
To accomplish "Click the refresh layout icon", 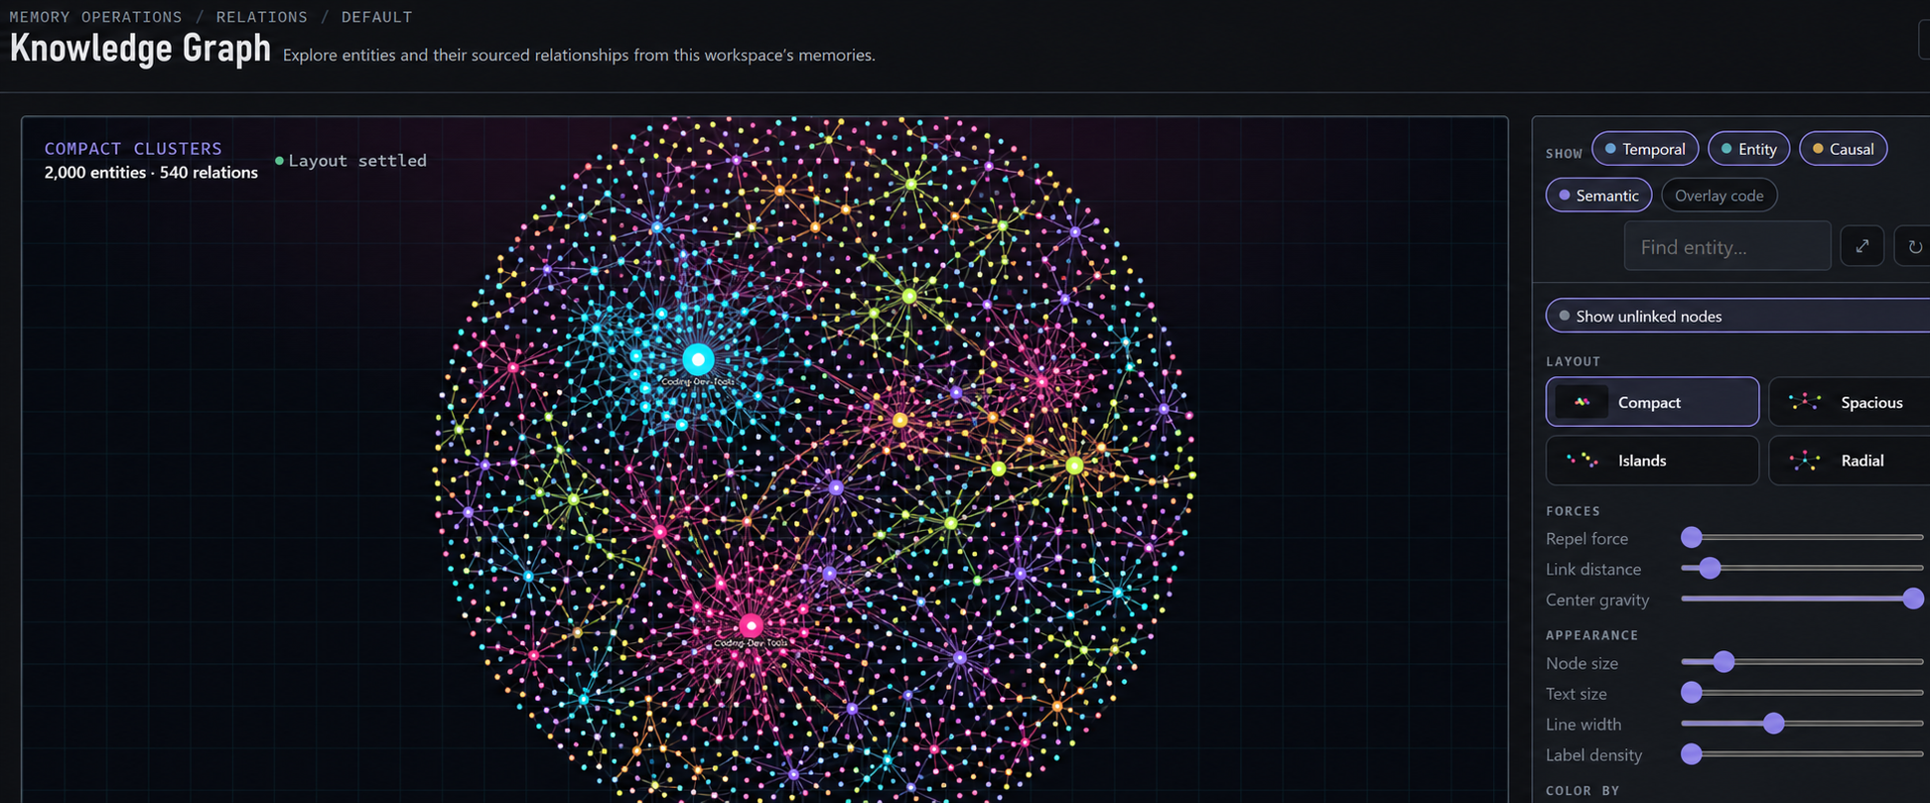I will [1914, 246].
